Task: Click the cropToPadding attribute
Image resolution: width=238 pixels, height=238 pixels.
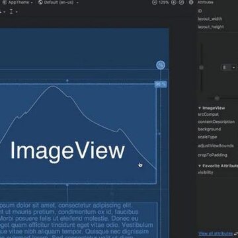Action: (x=212, y=155)
